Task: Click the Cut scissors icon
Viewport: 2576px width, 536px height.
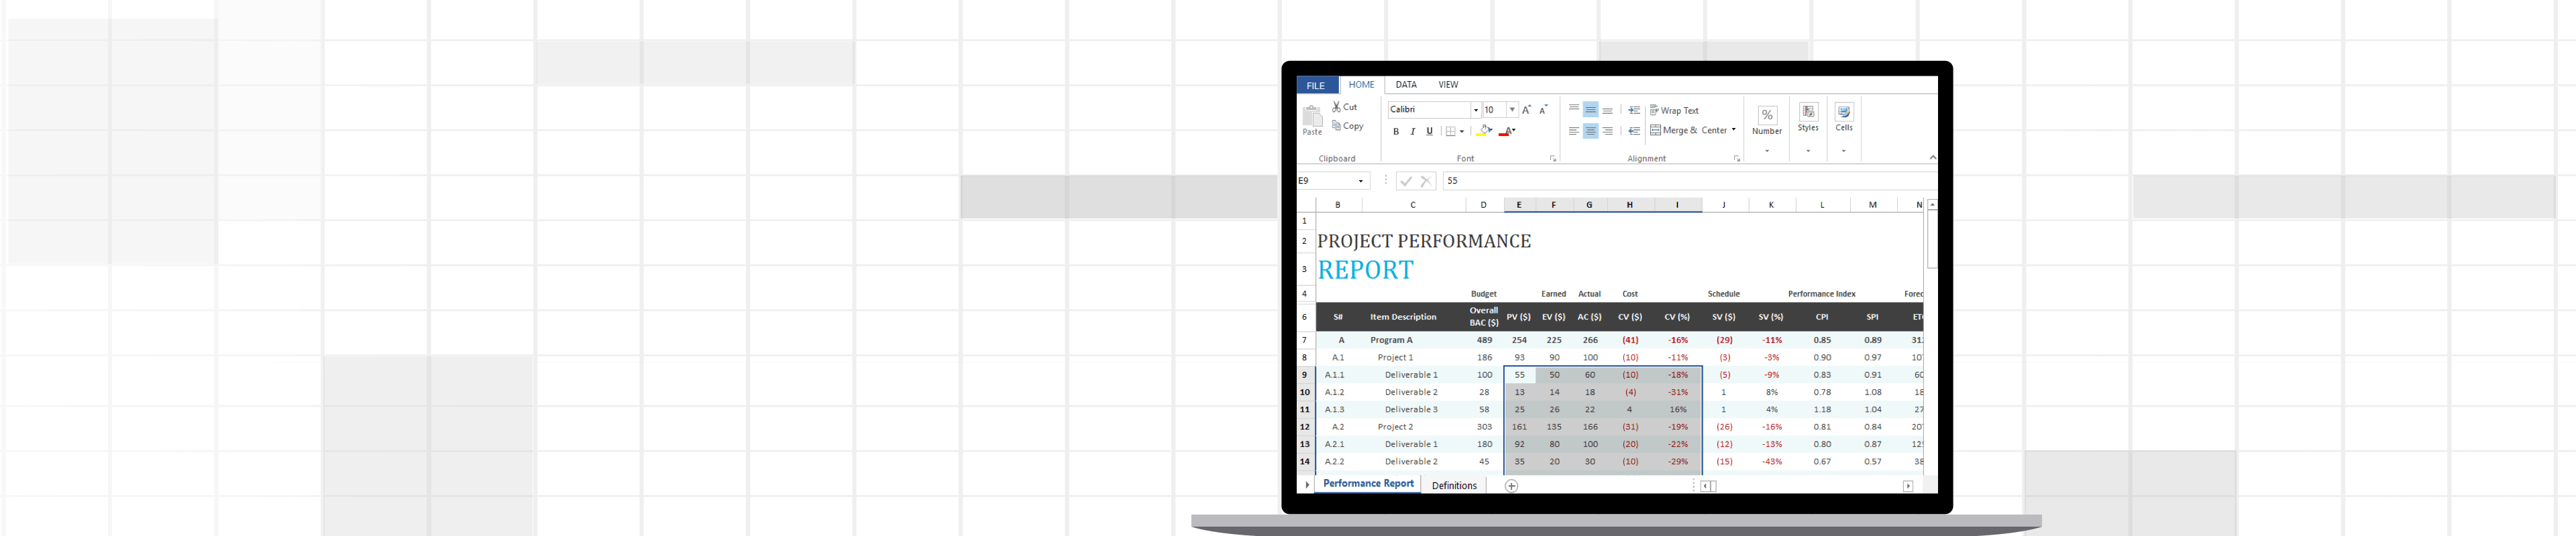Action: click(x=1337, y=107)
